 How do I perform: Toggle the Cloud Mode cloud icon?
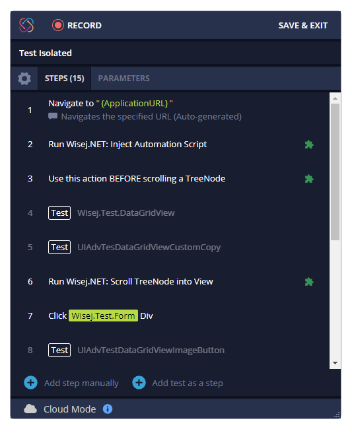point(30,409)
